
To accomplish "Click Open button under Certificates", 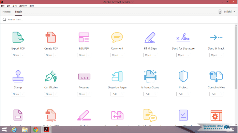I will click(x=49, y=94).
